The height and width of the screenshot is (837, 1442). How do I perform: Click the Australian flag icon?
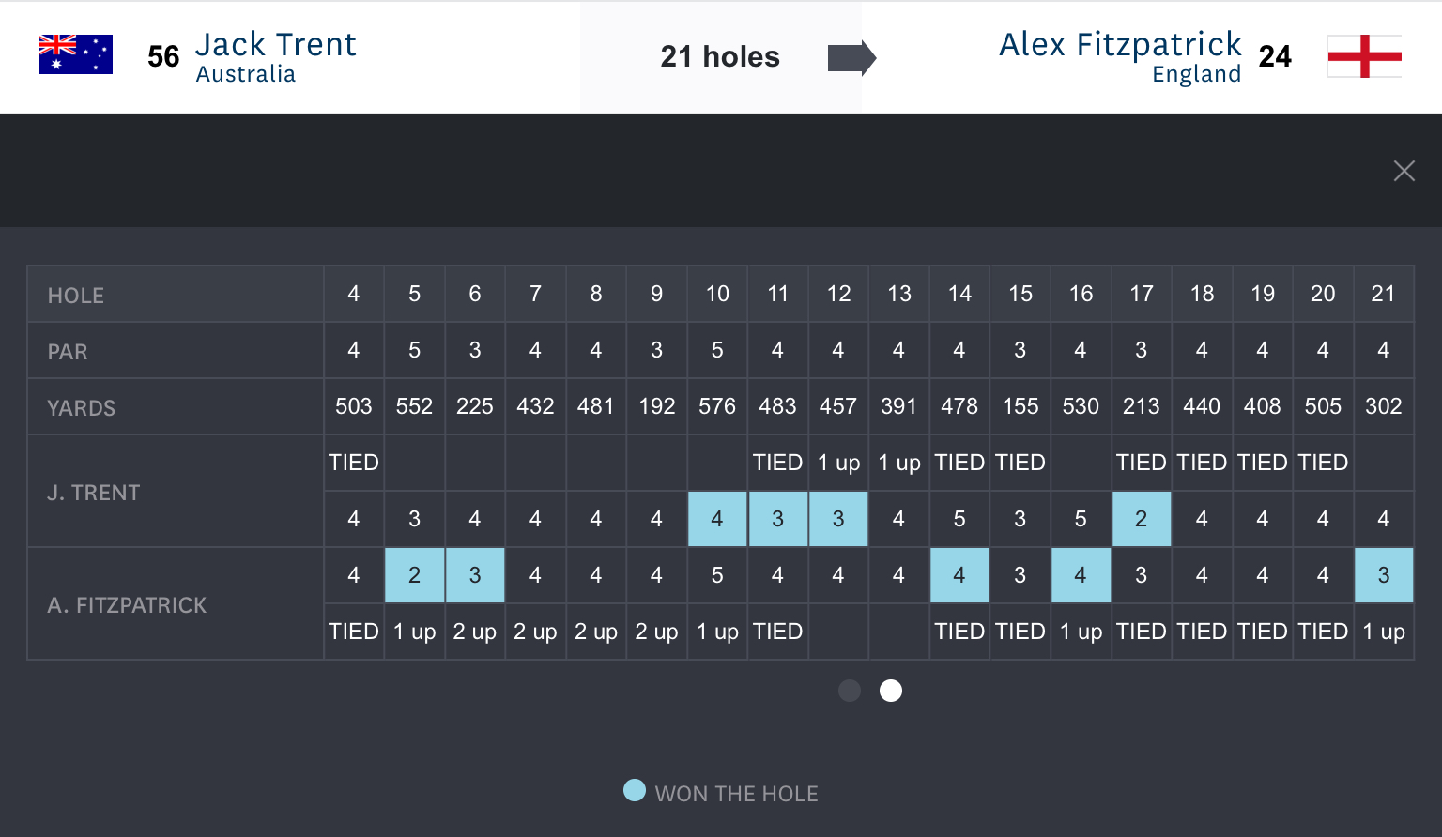76,54
